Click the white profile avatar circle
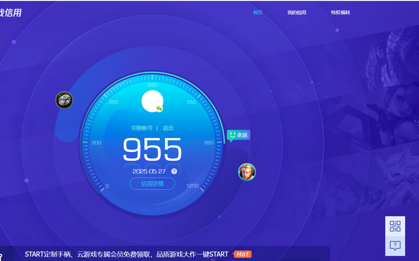Image resolution: width=419 pixels, height=261 pixels. click(152, 101)
